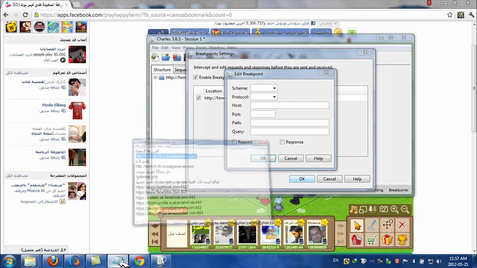Open Firefox from the taskbar
This screenshot has width=477, height=268.
click(x=53, y=261)
